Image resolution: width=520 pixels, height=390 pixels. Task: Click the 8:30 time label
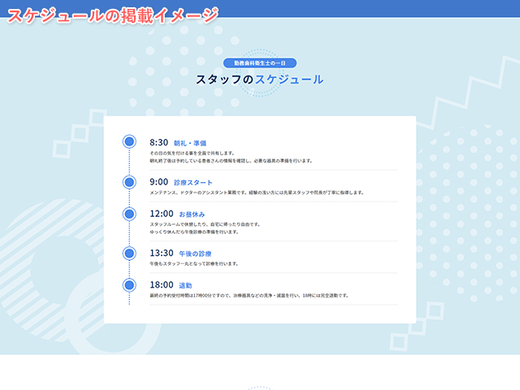[x=158, y=142]
